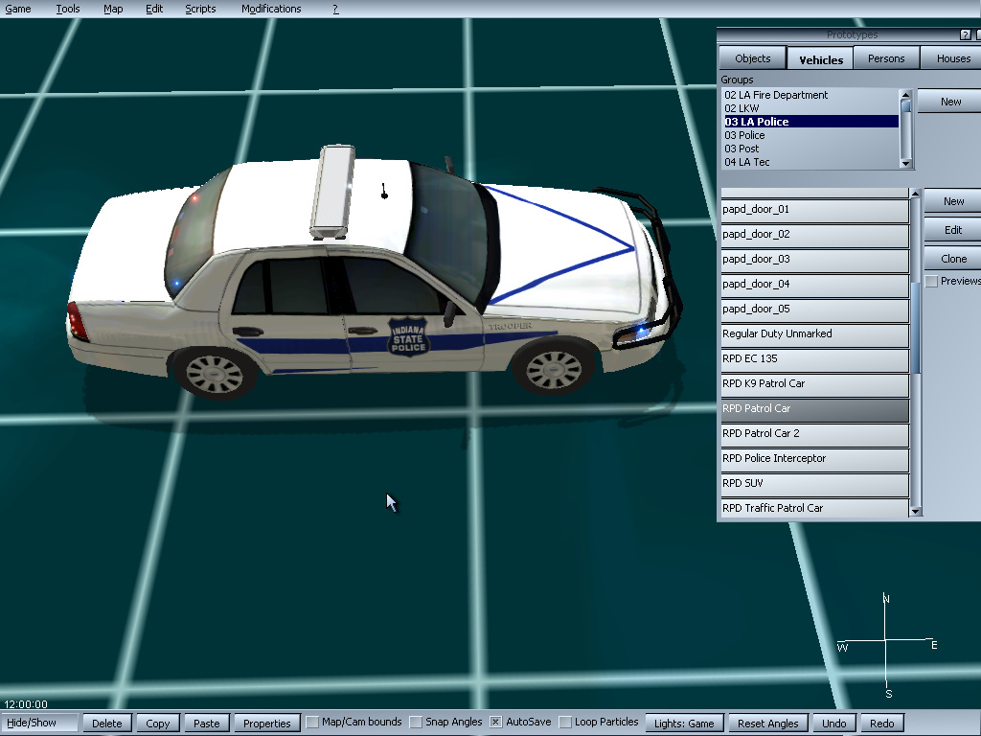Select group 02 LKW
Screen dimensions: 981x736
pos(810,108)
